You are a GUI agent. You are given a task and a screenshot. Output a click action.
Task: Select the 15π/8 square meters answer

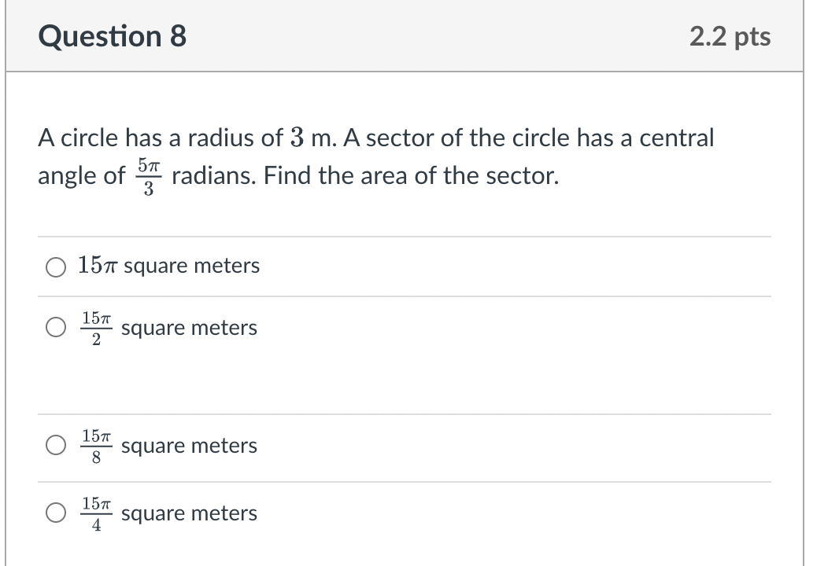[55, 445]
